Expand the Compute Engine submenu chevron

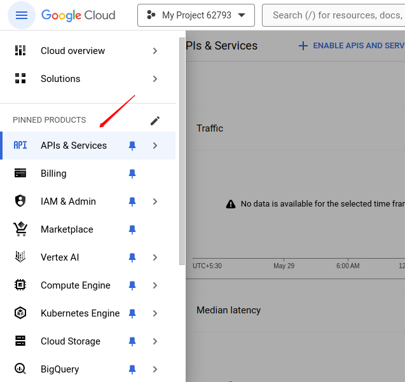coord(155,285)
